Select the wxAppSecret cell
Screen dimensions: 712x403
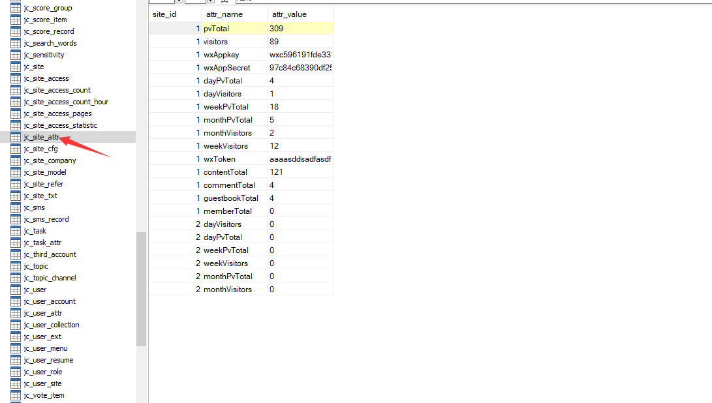(235, 68)
